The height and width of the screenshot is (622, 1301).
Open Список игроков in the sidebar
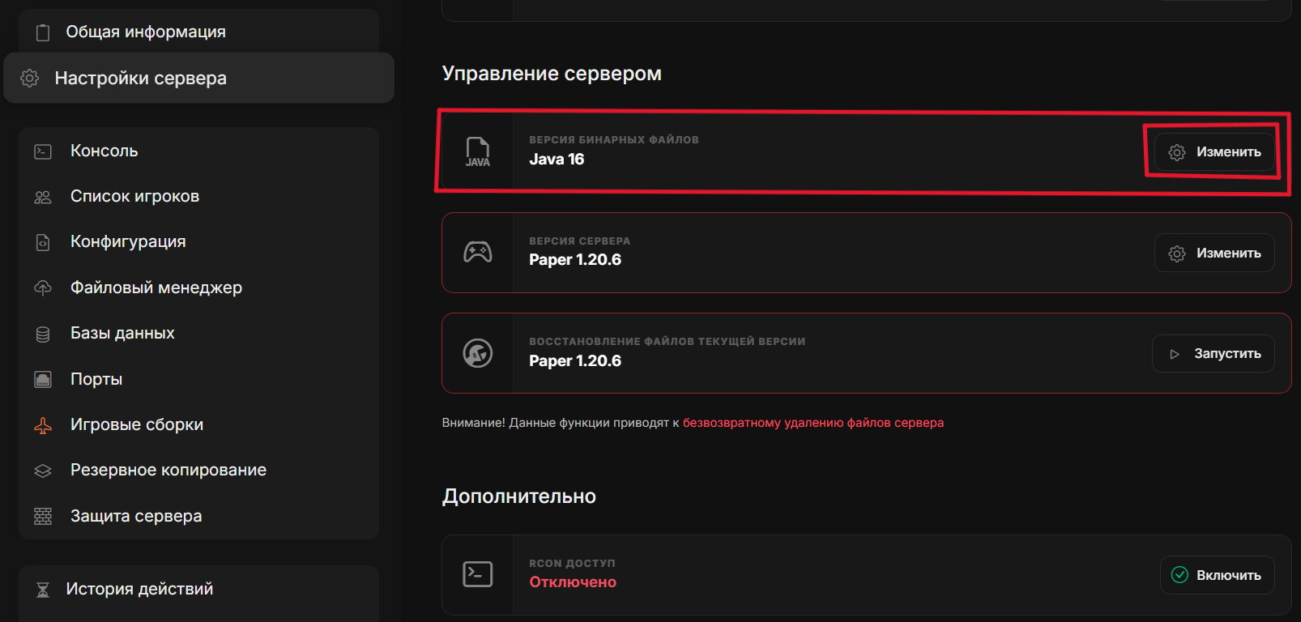(134, 196)
